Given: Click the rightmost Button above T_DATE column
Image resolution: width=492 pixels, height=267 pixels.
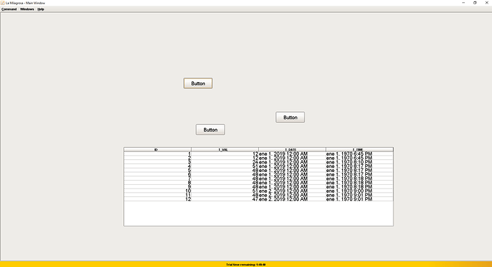Looking at the screenshot, I should click(x=290, y=117).
